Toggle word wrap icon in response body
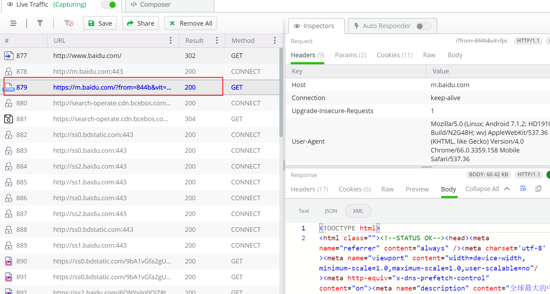The height and width of the screenshot is (294, 550). [523, 189]
